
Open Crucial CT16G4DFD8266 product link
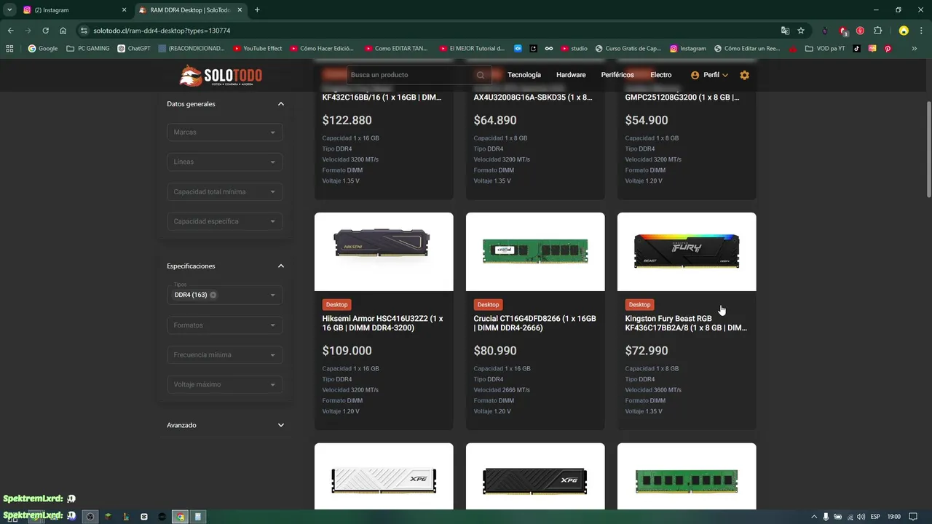pyautogui.click(x=534, y=323)
